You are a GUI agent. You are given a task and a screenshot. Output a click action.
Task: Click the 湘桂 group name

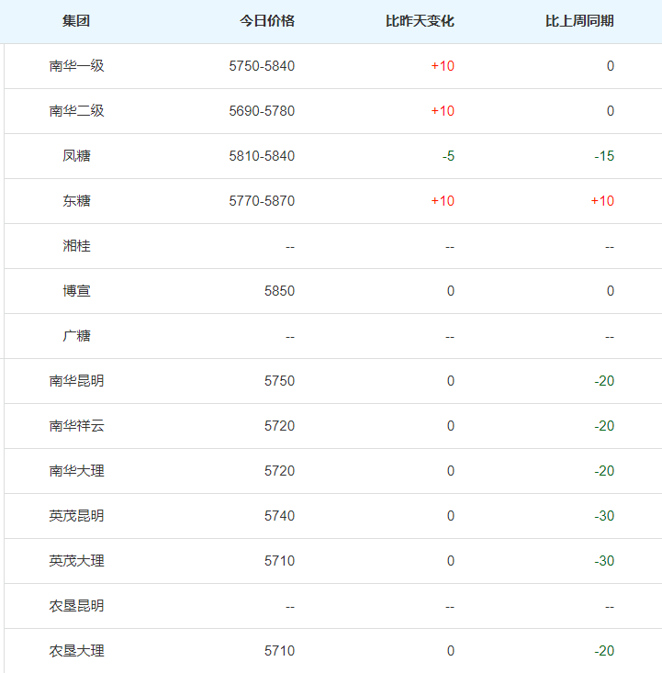pos(76,246)
